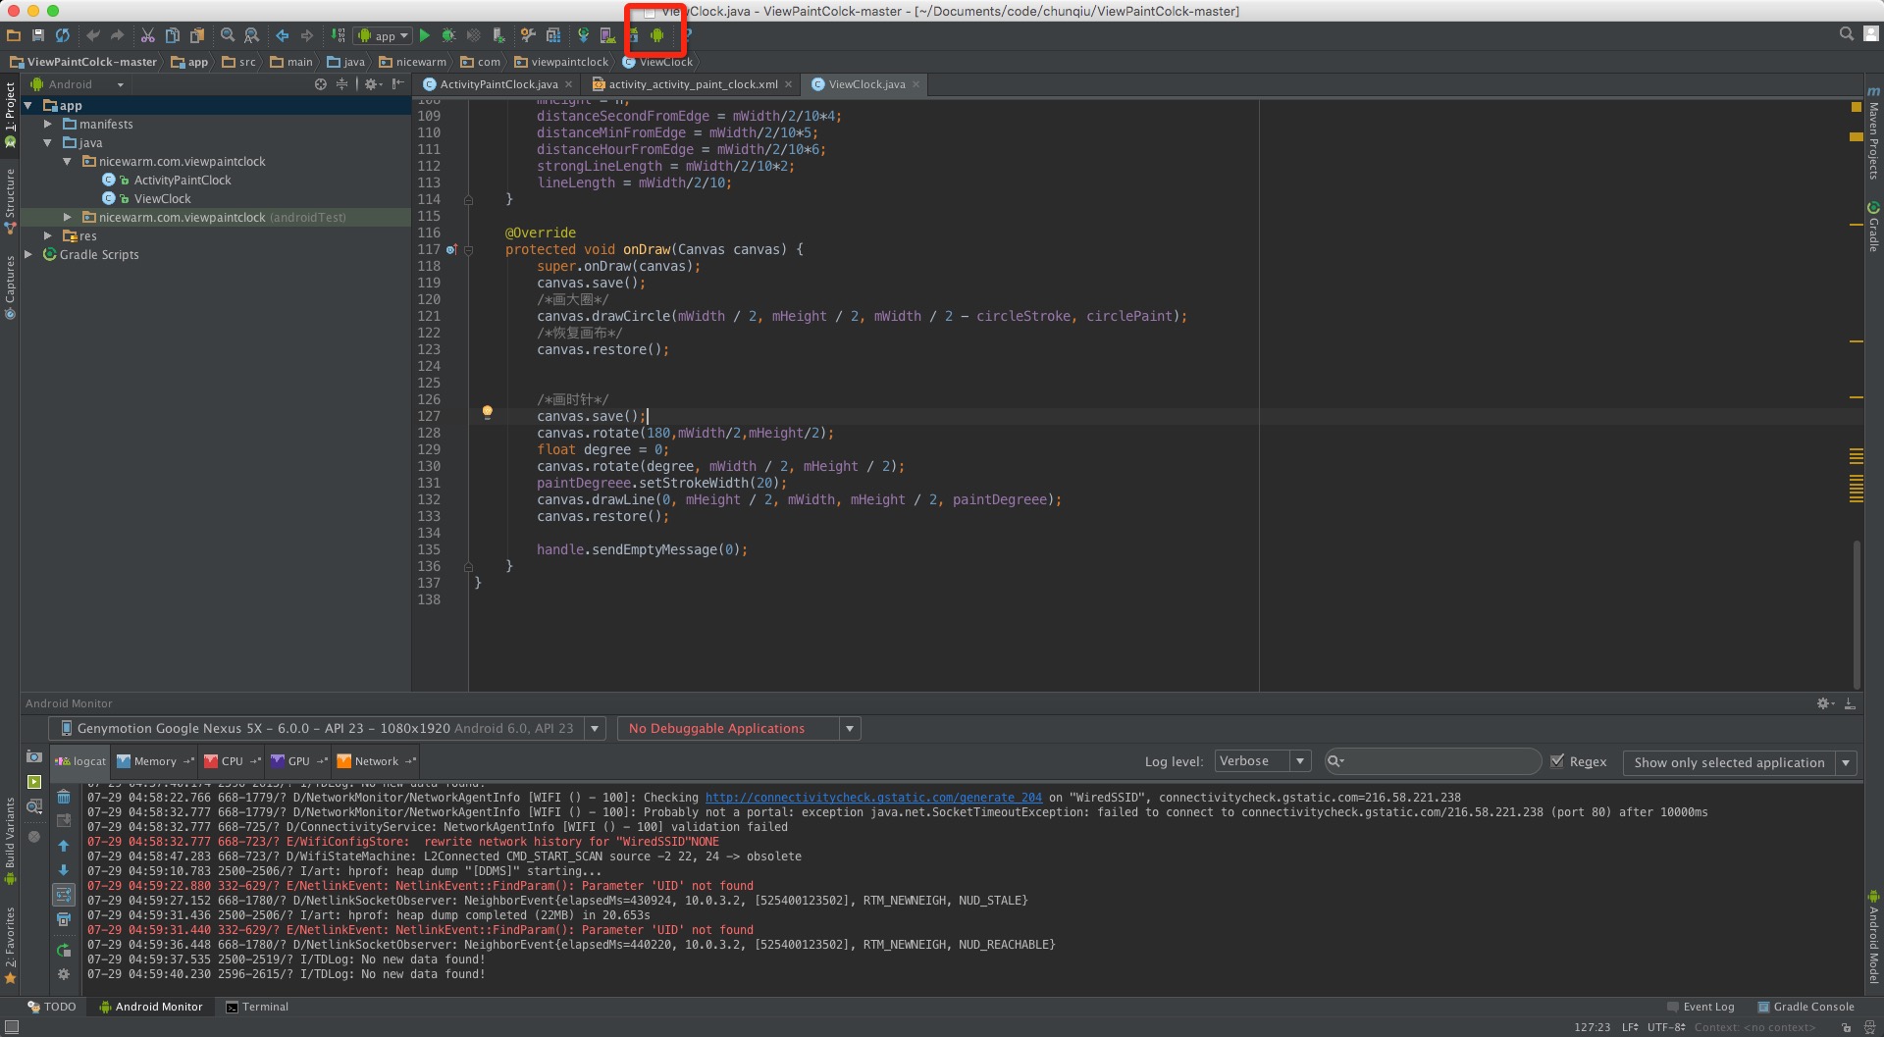Click the logcat up arrow icon
This screenshot has height=1037, width=1884.
[64, 846]
